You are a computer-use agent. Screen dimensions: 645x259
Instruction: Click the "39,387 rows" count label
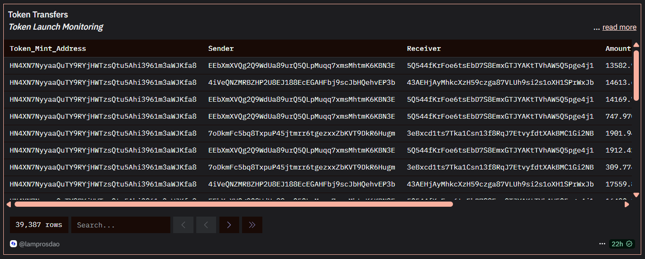pyautogui.click(x=39, y=225)
